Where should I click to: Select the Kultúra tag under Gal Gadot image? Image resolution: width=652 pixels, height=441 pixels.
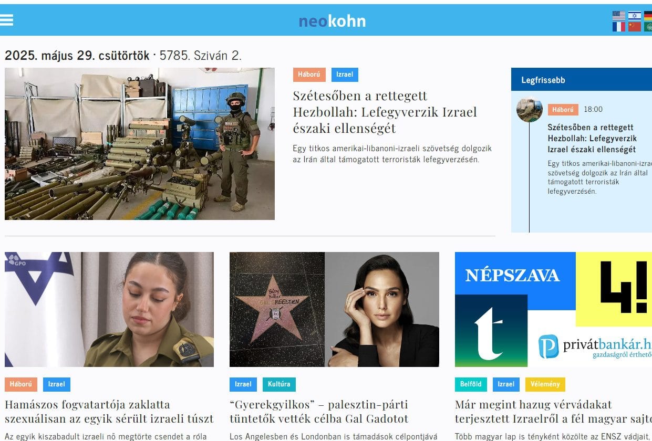(x=279, y=384)
